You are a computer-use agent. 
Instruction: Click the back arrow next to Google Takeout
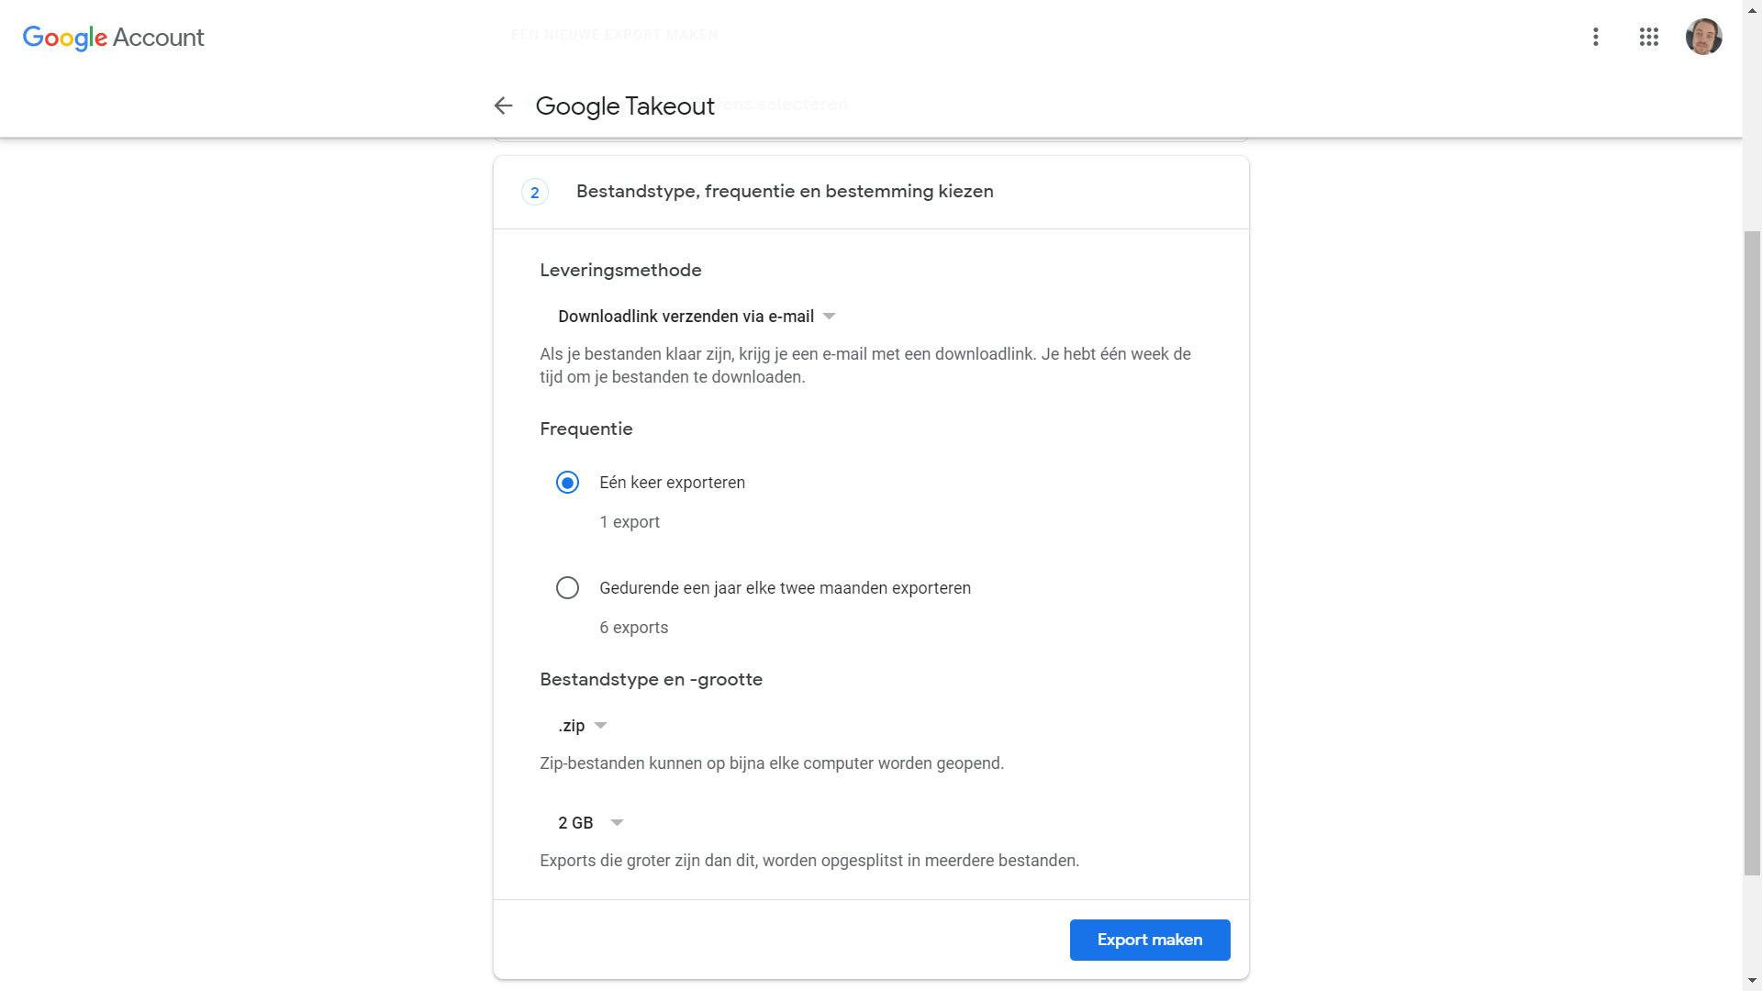point(502,106)
